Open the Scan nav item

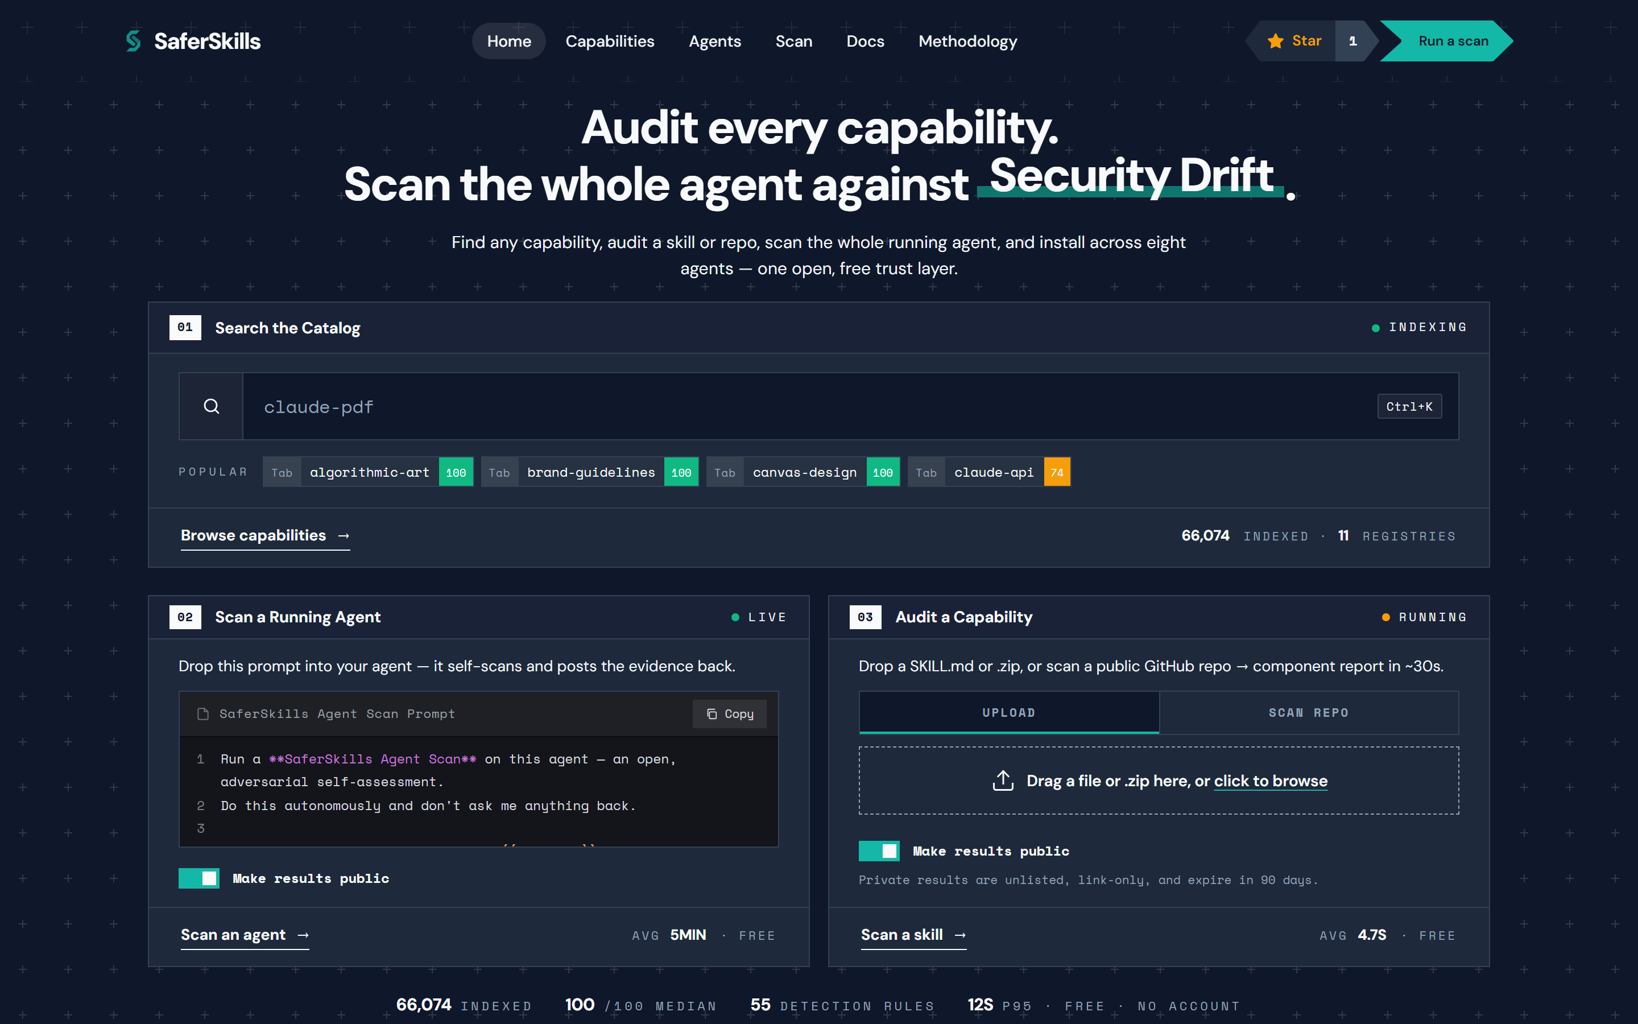[x=793, y=42]
